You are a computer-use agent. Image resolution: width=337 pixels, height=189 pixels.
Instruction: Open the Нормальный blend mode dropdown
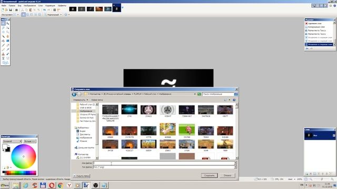click(54, 15)
